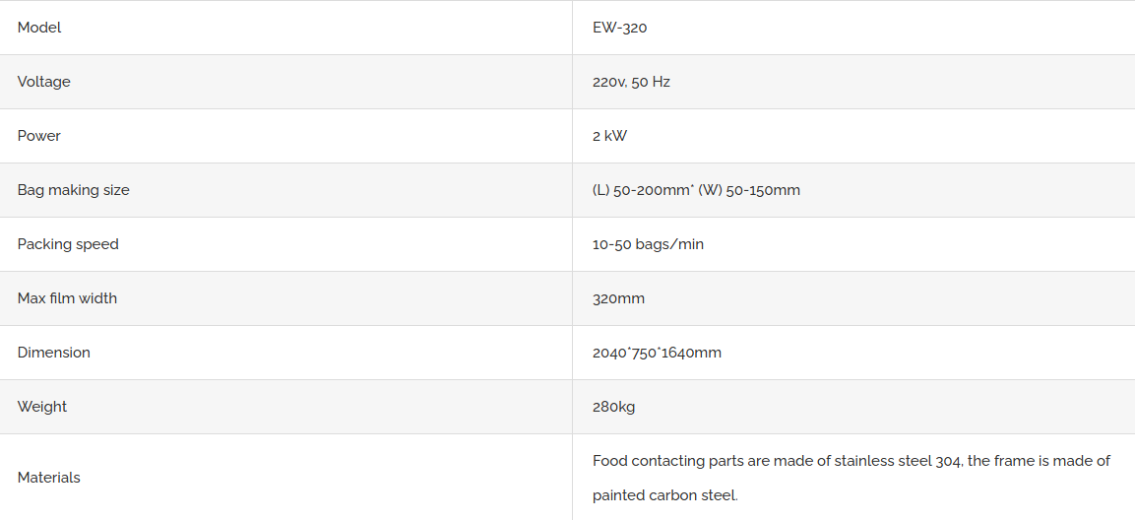Select the 10-50 bags/min value
The width and height of the screenshot is (1135, 520).
(648, 244)
